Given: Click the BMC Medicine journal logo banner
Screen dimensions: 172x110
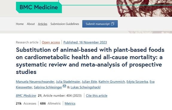Looking at the screenshot, I should 39,7.
